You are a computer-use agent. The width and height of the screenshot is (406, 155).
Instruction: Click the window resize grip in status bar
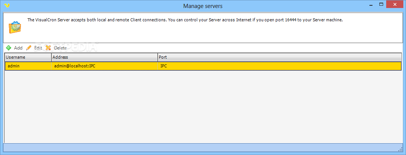click(400, 149)
